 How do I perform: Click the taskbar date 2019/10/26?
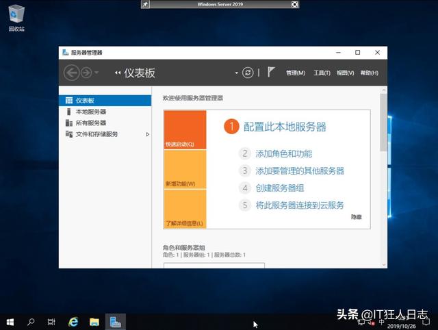pos(402,326)
